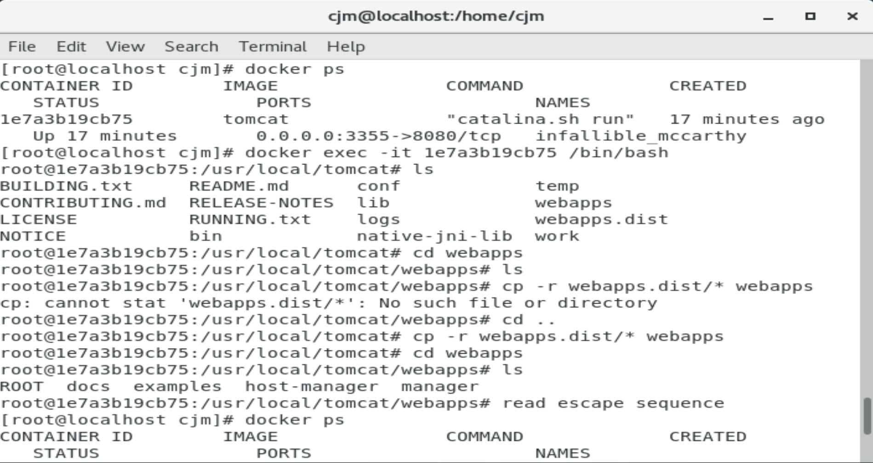Image resolution: width=873 pixels, height=463 pixels.
Task: Click the vertical scrollbar thumb
Action: pos(867,416)
